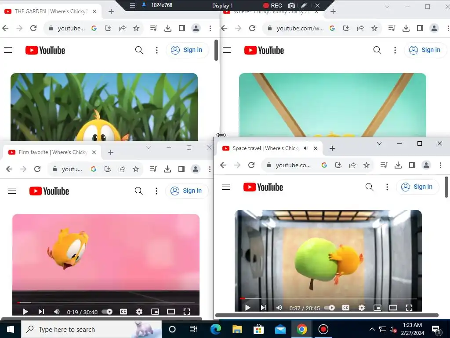Viewport: 450px width, 338px height.
Task: Show hidden system tray icons
Action: tap(372, 329)
